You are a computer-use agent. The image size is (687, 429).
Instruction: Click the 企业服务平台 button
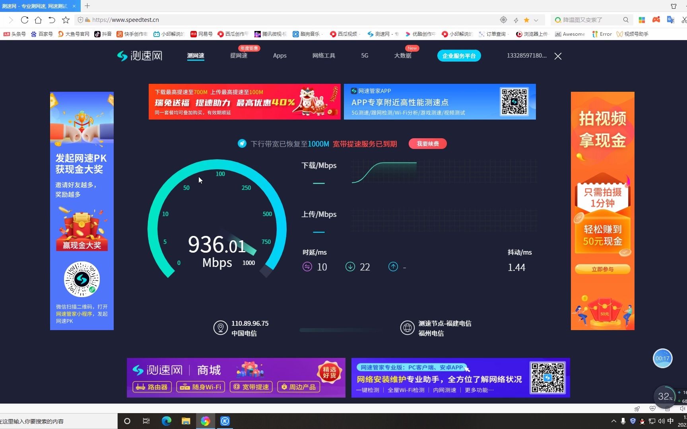[x=459, y=56]
